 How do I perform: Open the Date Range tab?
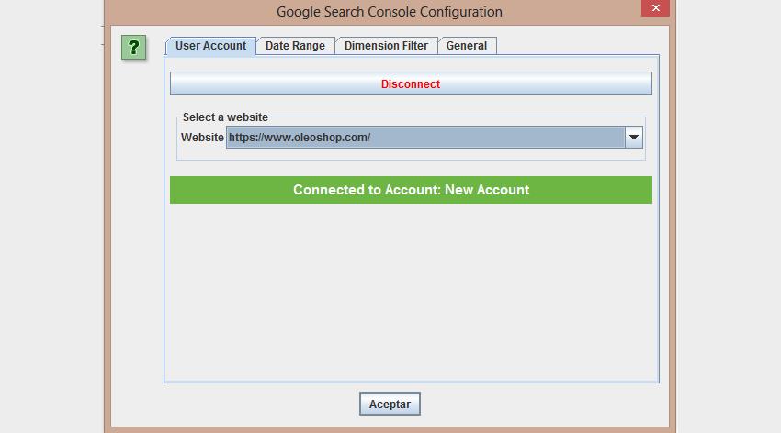click(x=295, y=46)
